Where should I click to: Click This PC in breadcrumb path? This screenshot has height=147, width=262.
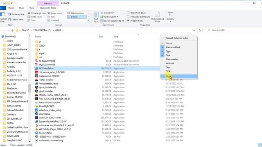tap(25, 30)
